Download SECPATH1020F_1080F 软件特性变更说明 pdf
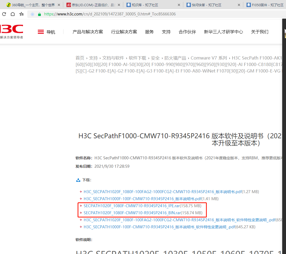 click(180, 220)
